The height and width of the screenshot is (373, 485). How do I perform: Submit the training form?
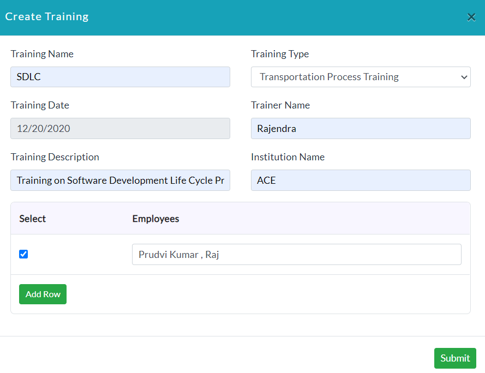point(455,358)
